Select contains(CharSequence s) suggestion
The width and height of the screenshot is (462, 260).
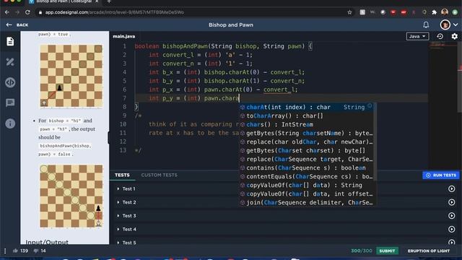point(306,168)
